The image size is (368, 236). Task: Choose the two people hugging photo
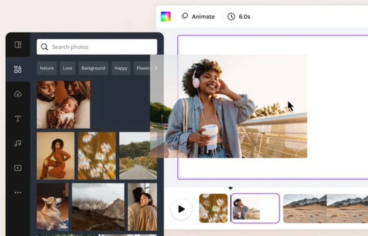tap(142, 207)
